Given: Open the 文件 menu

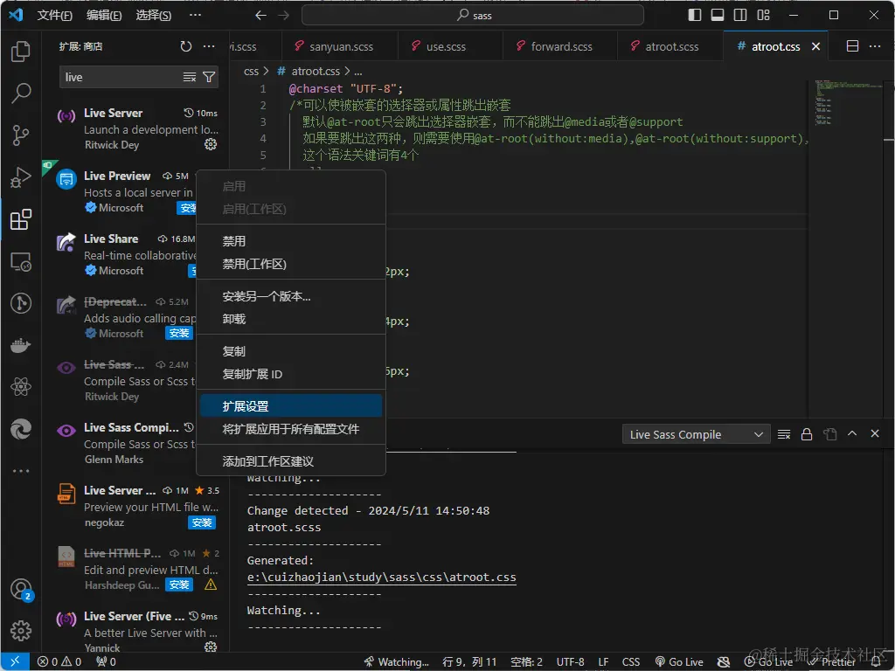Looking at the screenshot, I should tap(54, 16).
